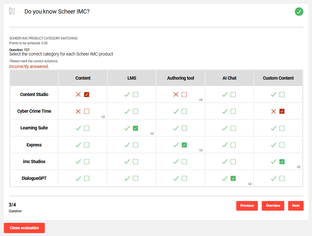Click the Express row label
312x236 pixels.
34,145
